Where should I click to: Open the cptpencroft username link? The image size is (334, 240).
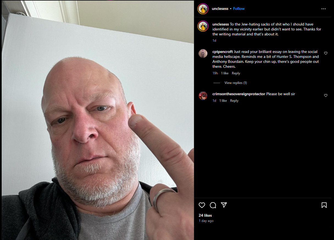tap(223, 52)
